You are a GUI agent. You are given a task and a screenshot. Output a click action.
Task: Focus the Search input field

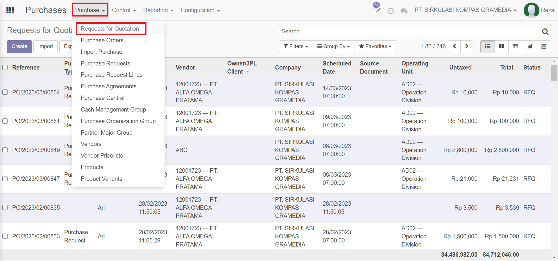[410, 31]
